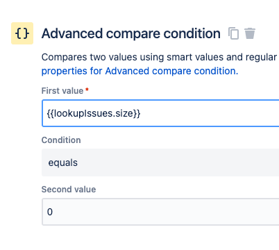Remove this component with the bin icon
Viewport: 279px width, 250px height.
tap(250, 33)
